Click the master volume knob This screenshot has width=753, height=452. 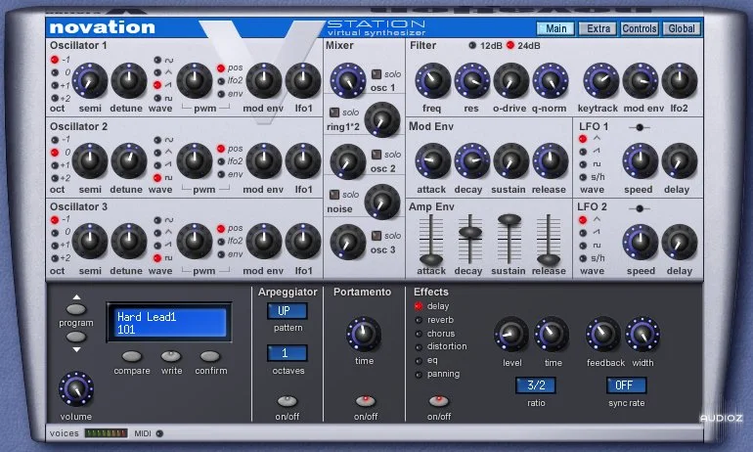point(76,389)
